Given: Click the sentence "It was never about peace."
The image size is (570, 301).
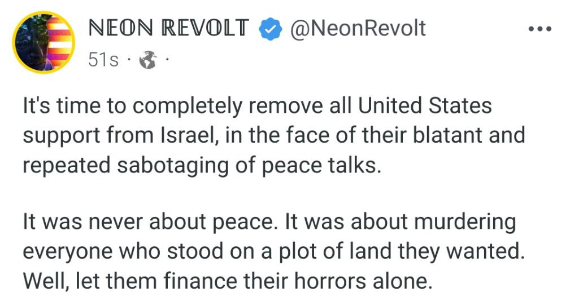Looking at the screenshot, I should point(152,223).
